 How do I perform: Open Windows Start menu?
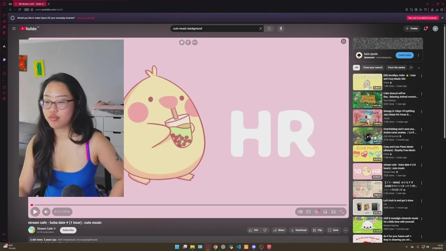(177, 247)
